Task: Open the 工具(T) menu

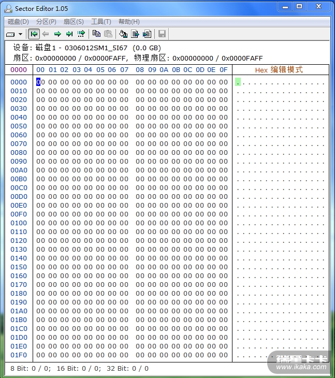Action: (101, 22)
